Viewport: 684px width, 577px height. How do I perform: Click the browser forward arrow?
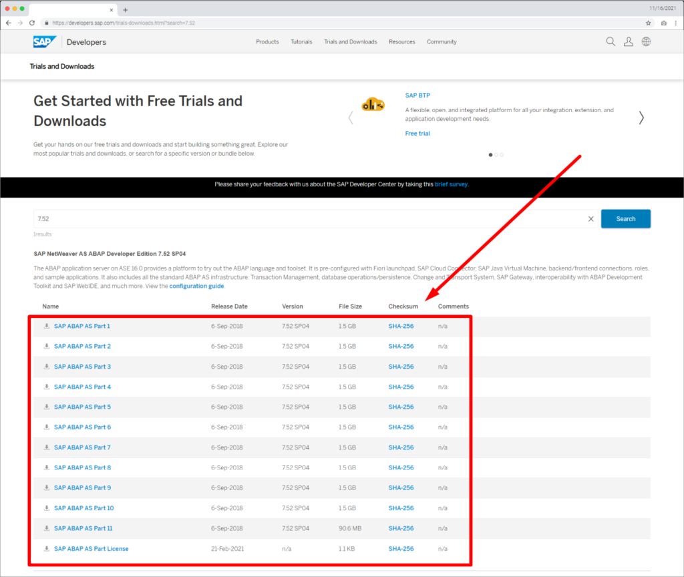[x=20, y=23]
